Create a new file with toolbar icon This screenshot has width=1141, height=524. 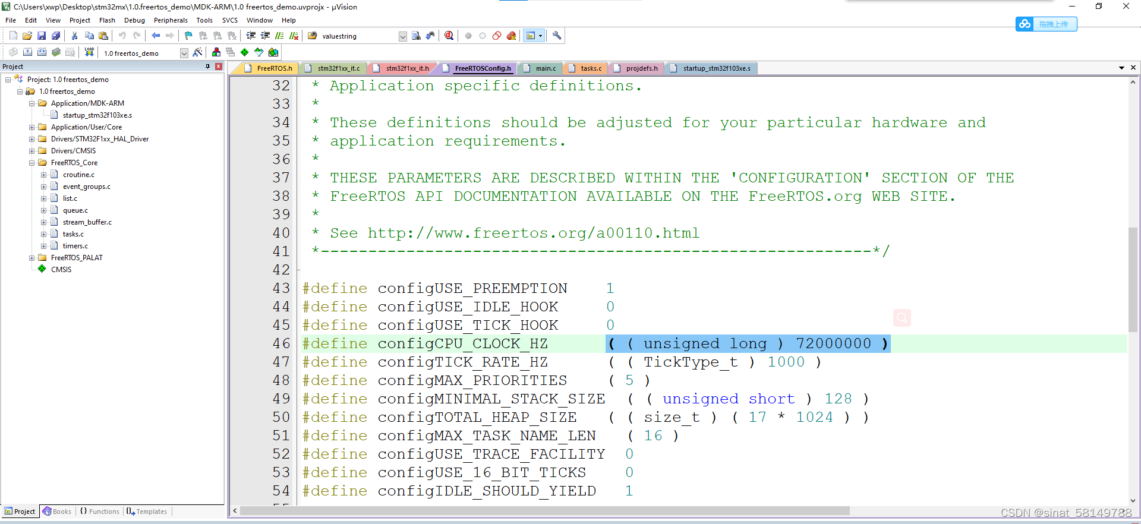(x=13, y=36)
